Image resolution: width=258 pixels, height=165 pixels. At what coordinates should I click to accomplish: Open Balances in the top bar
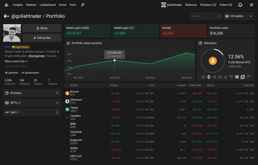191,5
